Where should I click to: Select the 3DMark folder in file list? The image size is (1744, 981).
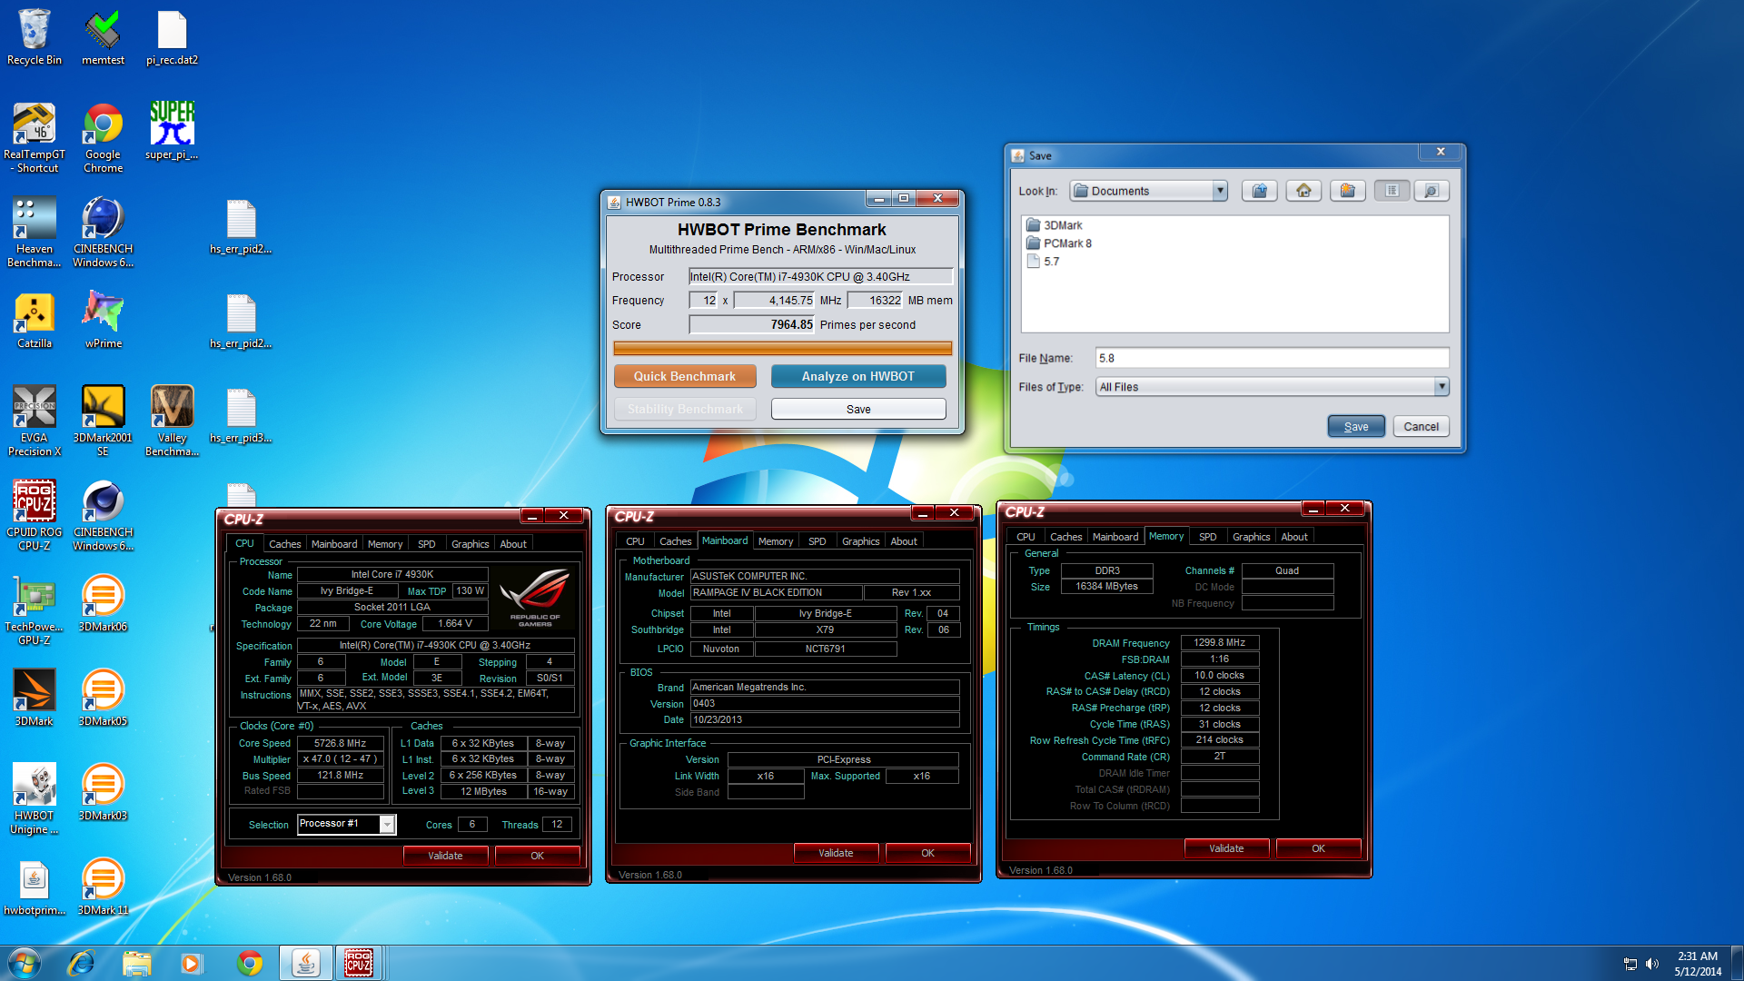coord(1054,225)
